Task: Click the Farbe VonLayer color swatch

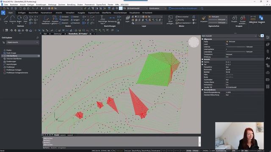Action: (x=227, y=41)
